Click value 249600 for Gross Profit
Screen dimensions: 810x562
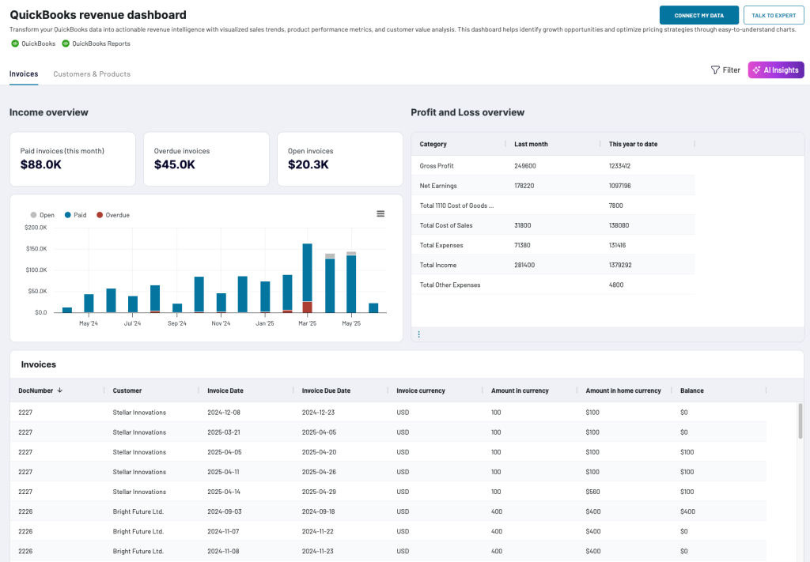525,166
